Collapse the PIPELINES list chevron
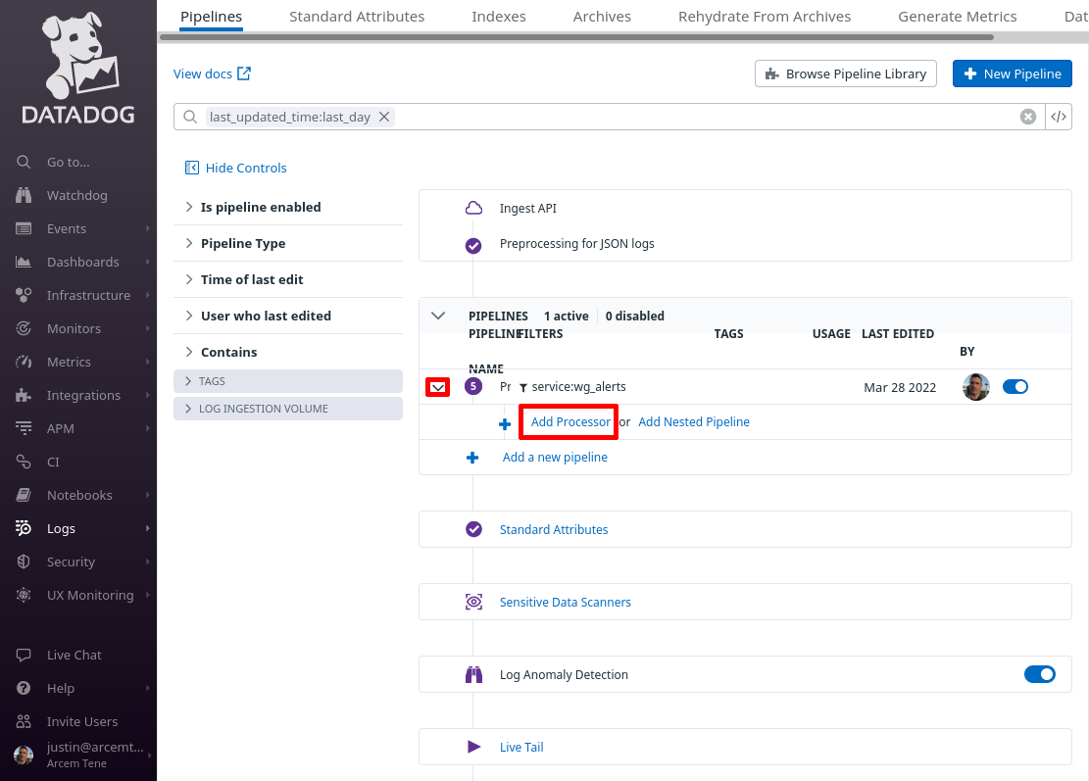 438,316
